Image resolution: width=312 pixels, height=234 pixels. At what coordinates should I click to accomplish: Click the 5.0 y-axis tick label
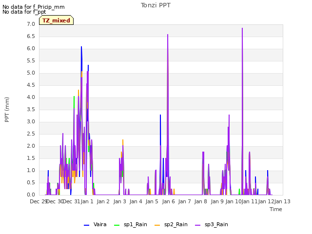tap(31, 73)
